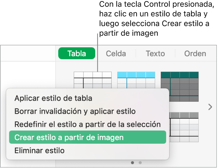
Task: Choose Aplicar estilo de tabla
Action: coord(53,98)
